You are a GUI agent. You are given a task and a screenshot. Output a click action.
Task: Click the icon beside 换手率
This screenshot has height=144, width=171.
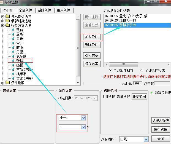pyautogui.click(x=13, y=74)
